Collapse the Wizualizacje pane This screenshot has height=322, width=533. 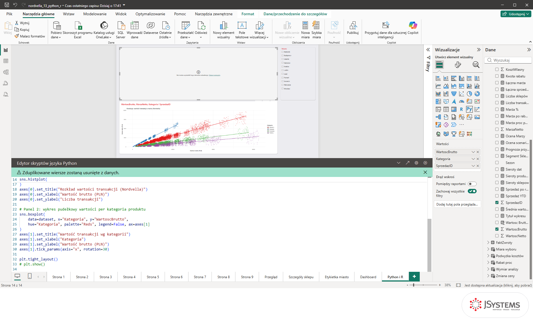[479, 50]
